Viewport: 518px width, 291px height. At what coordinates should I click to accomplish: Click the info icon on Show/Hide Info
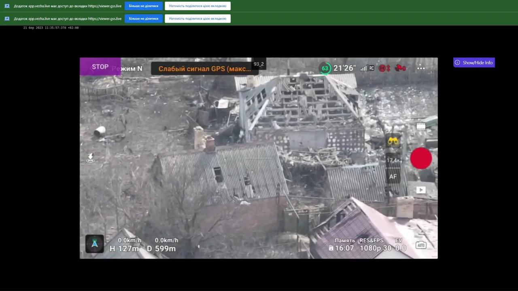pyautogui.click(x=457, y=63)
